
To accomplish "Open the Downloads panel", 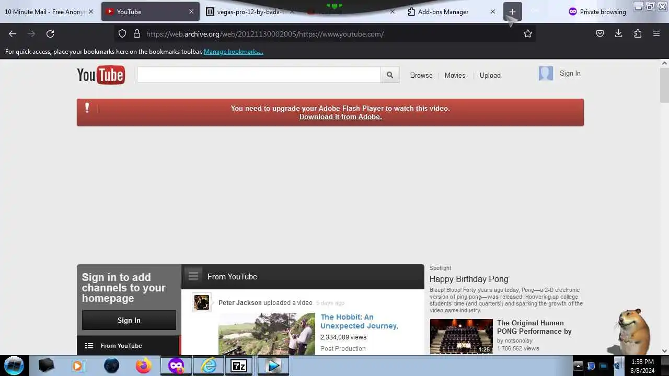I will coord(619,33).
